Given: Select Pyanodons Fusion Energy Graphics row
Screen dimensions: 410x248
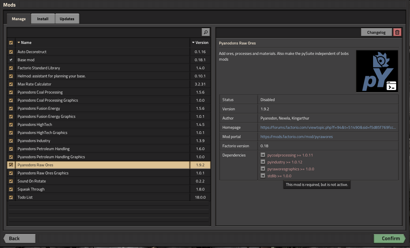Looking at the screenshot, I should pyautogui.click(x=109, y=116).
